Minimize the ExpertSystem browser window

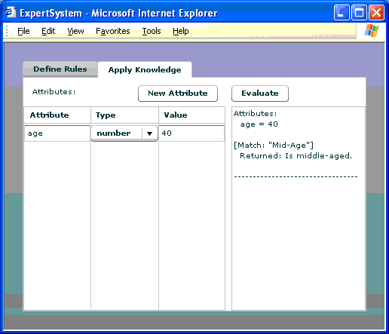click(342, 12)
